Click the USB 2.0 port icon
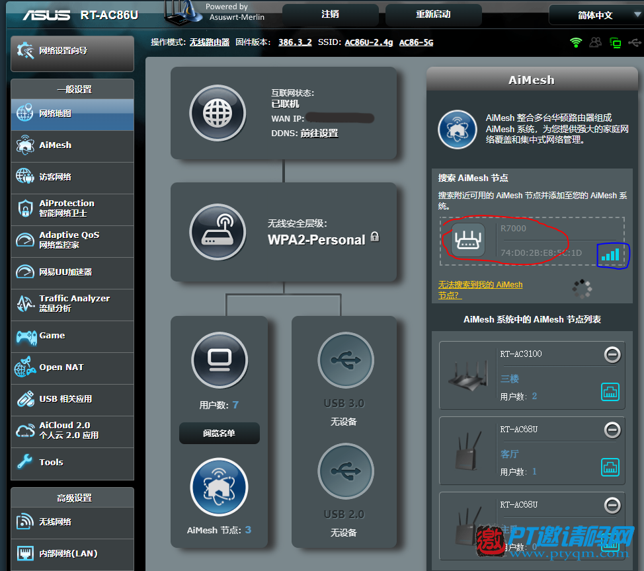The height and width of the screenshot is (571, 644). coord(346,471)
